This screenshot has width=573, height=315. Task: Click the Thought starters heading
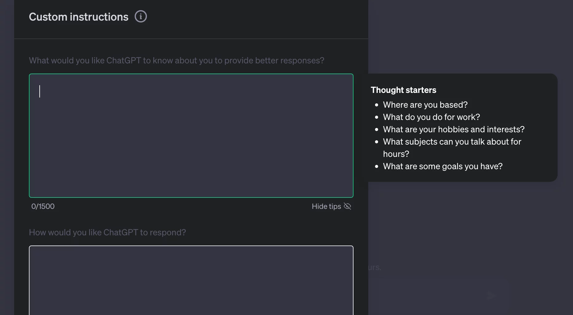(403, 90)
